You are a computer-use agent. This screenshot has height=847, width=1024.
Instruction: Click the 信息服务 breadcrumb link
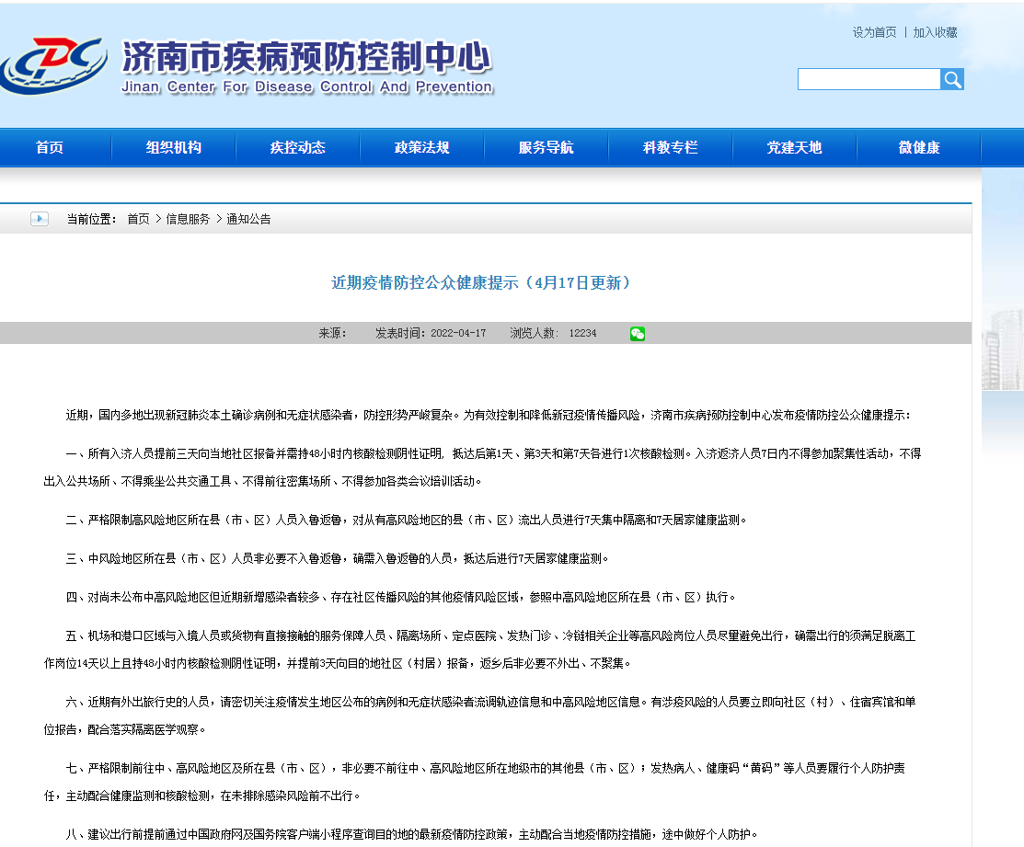point(188,219)
